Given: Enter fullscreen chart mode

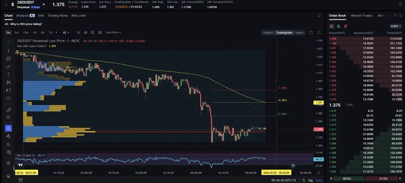Looking at the screenshot, I should coord(319,32).
